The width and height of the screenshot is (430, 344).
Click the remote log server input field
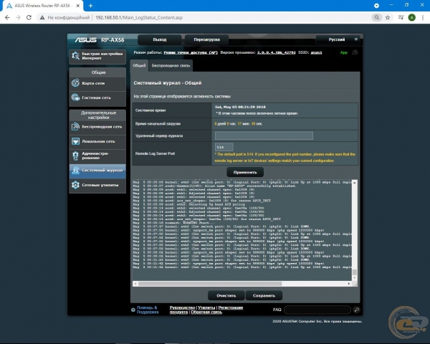click(x=264, y=135)
